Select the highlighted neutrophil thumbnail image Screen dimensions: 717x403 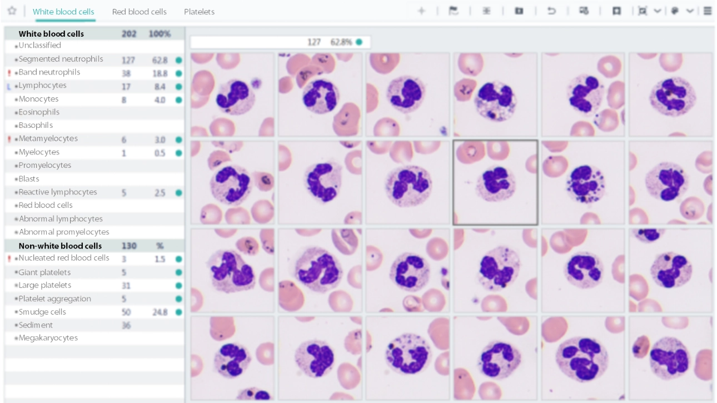pyautogui.click(x=495, y=182)
